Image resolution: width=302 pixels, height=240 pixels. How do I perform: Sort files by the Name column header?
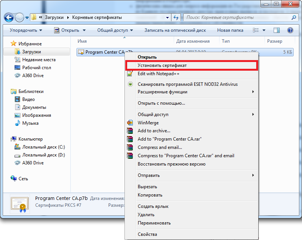tap(82, 41)
